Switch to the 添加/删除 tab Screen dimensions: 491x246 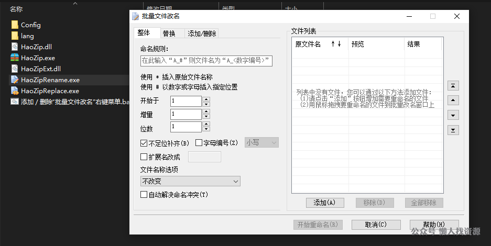[202, 33]
